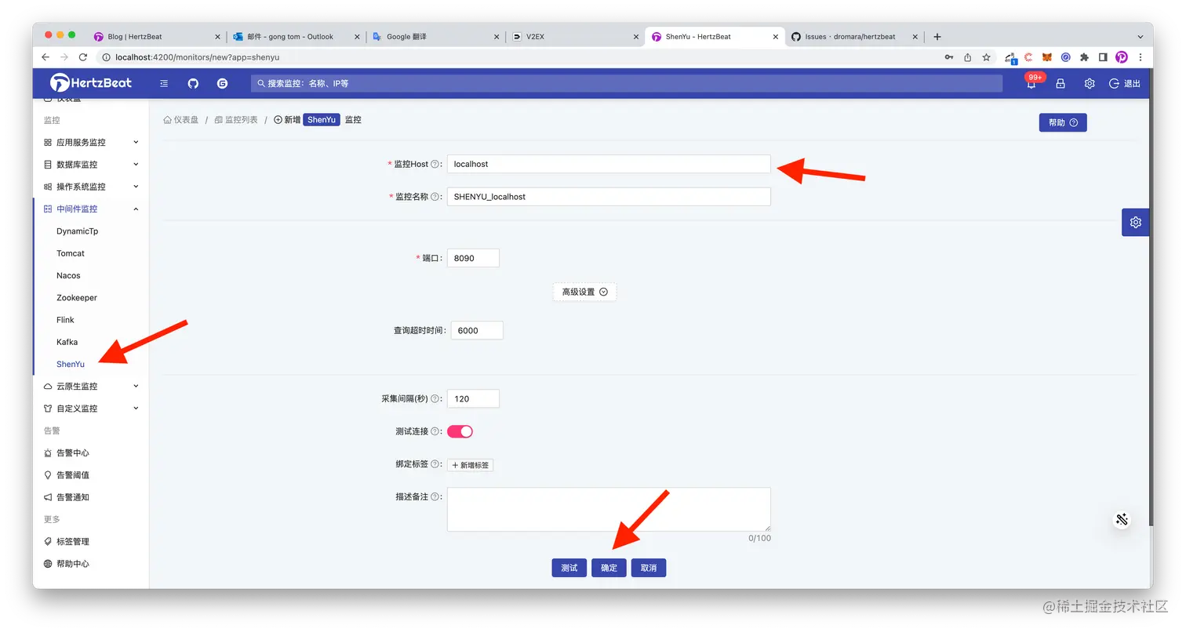The width and height of the screenshot is (1186, 632).
Task: Open notifications via the bell with 99+ badge
Action: pos(1031,83)
